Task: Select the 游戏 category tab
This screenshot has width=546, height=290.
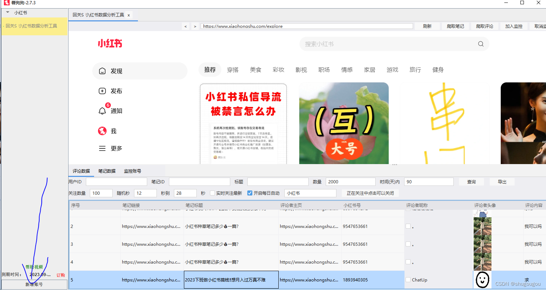Action: (x=392, y=70)
